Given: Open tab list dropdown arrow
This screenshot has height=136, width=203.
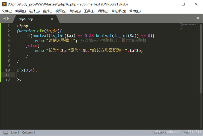Looking at the screenshot, I should point(198,18).
